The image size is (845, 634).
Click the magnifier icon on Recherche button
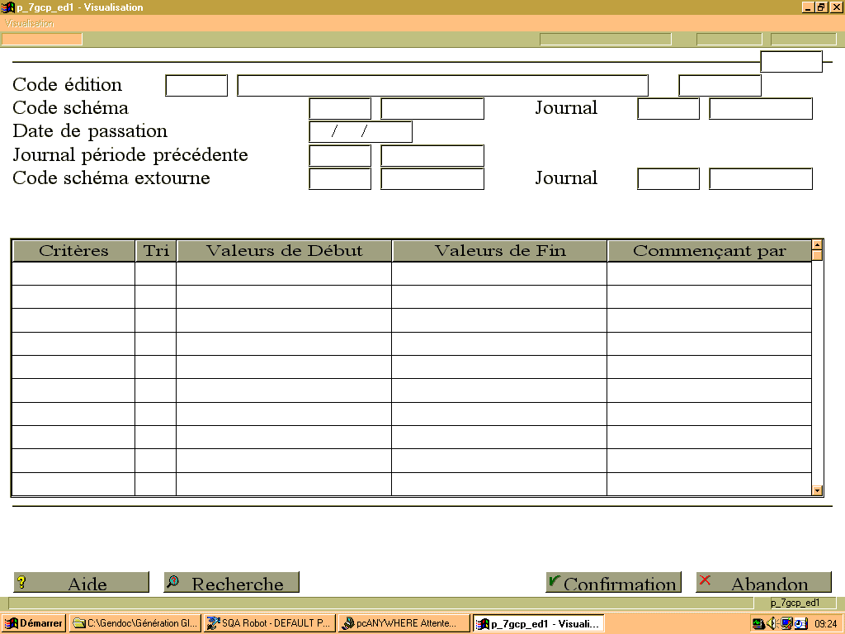tap(172, 582)
